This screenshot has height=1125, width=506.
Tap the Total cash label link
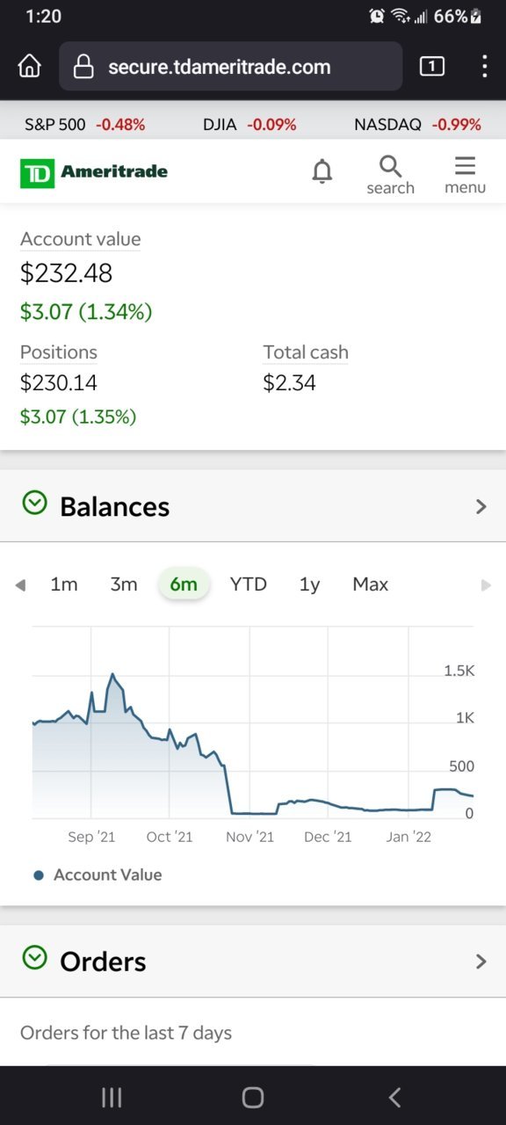click(306, 352)
